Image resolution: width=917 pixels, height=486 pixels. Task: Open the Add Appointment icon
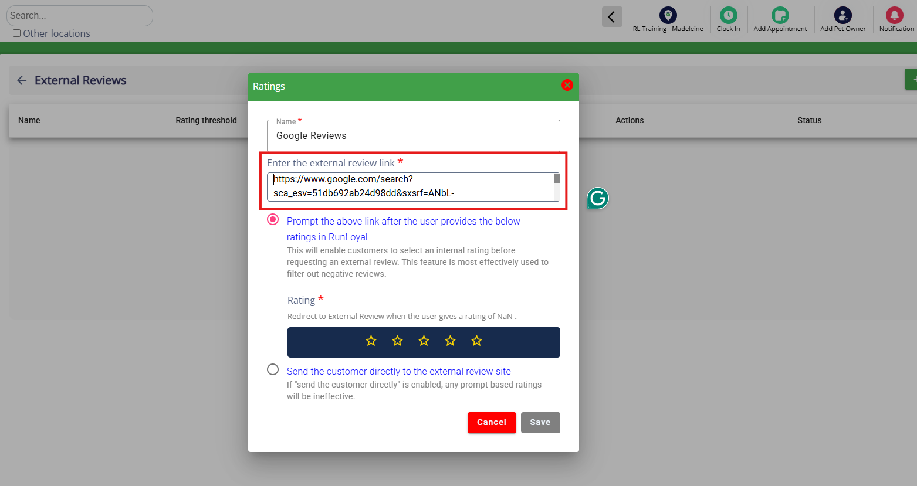pyautogui.click(x=780, y=15)
